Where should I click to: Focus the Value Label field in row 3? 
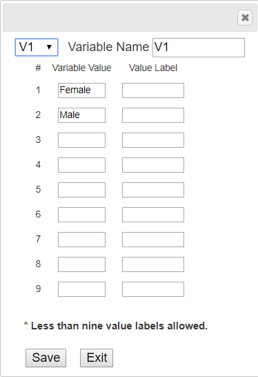tap(153, 140)
